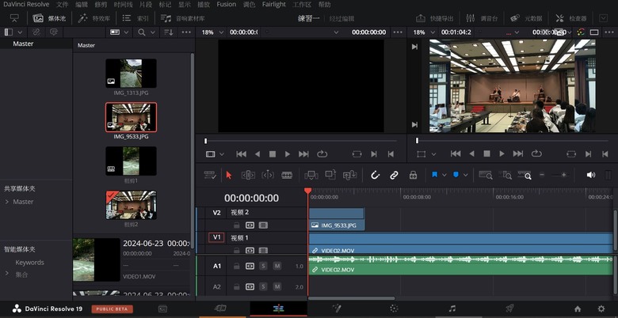Image resolution: width=618 pixels, height=318 pixels.
Task: Open flag color dropdown arrow
Action: tap(444, 175)
